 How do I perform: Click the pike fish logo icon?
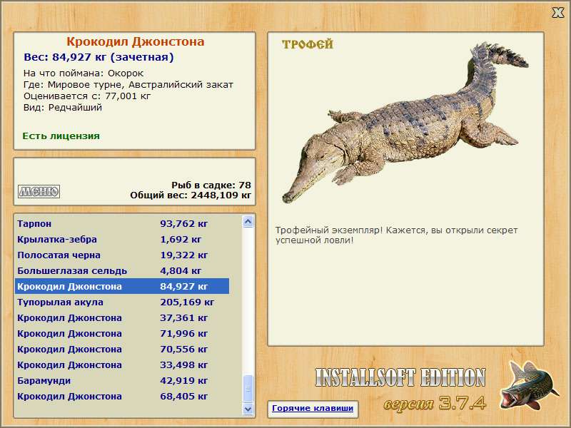(527, 388)
